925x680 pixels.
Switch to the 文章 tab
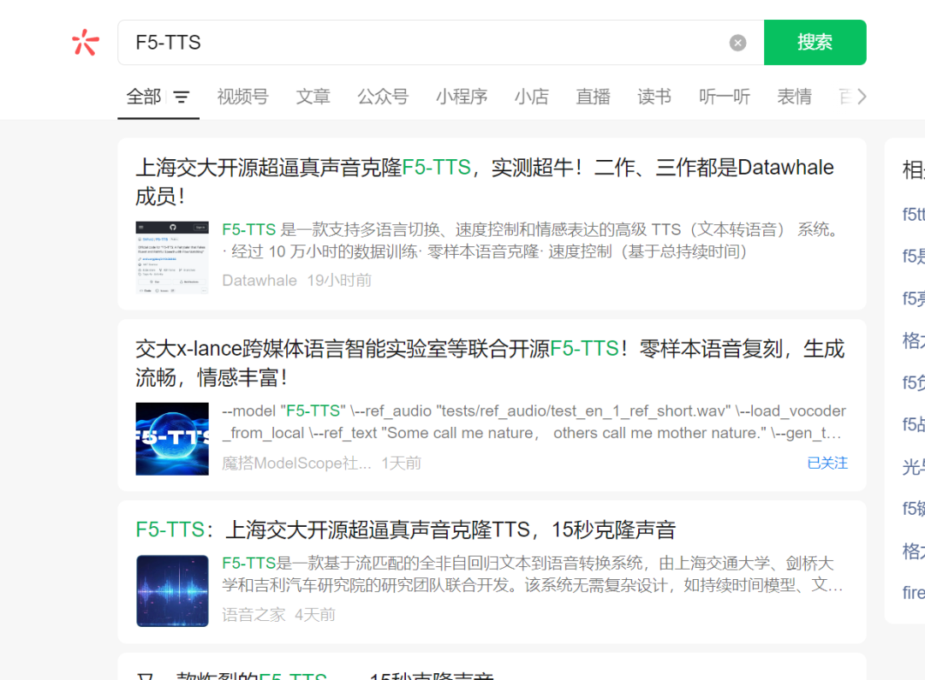point(313,97)
